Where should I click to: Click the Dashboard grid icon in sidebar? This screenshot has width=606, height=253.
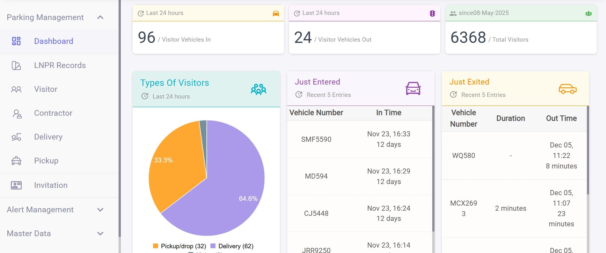point(16,41)
